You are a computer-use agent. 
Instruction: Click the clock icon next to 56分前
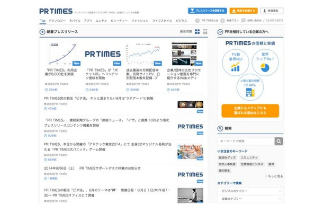click(x=46, y=160)
